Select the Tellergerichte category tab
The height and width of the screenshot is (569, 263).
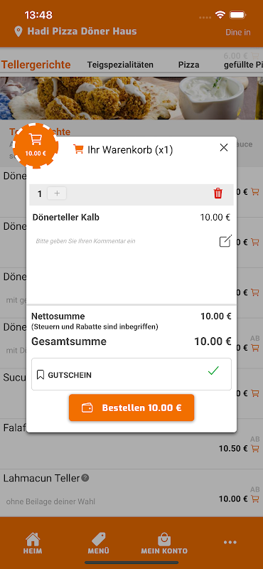click(x=36, y=65)
